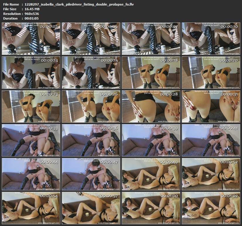The width and height of the screenshot is (242, 226).
Task: Click the frame timestamped 00:00:13
Action: pyautogui.click(x=31, y=72)
